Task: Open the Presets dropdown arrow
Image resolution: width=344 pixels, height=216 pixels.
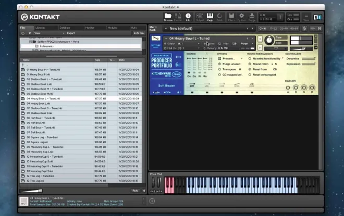Action: (242, 58)
